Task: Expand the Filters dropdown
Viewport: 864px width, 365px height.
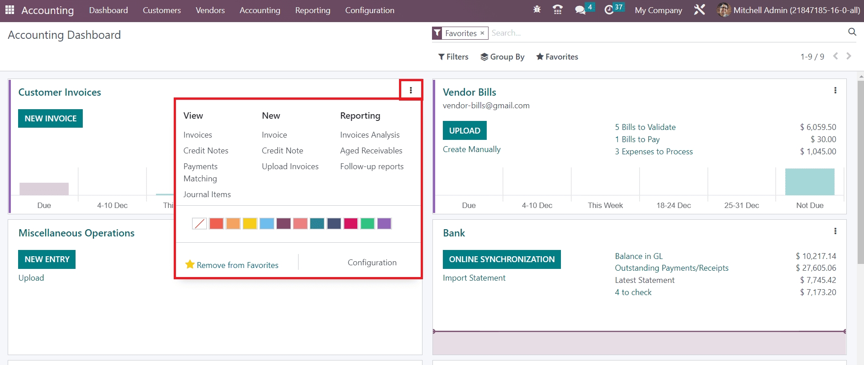Action: (x=453, y=57)
